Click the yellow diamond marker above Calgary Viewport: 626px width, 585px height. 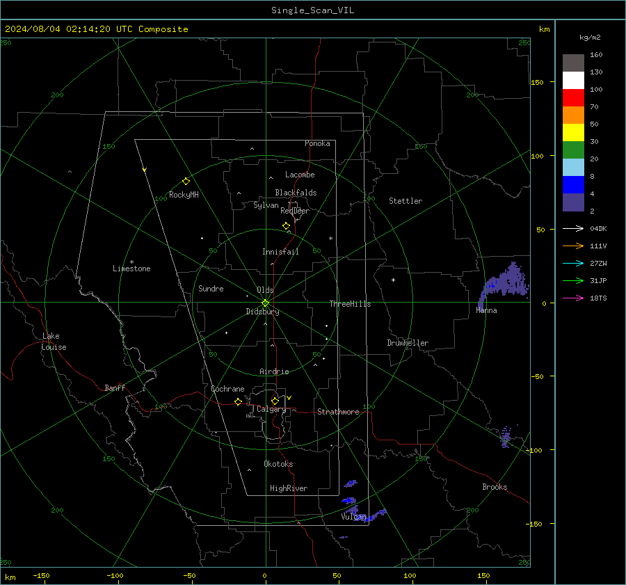pyautogui.click(x=275, y=401)
